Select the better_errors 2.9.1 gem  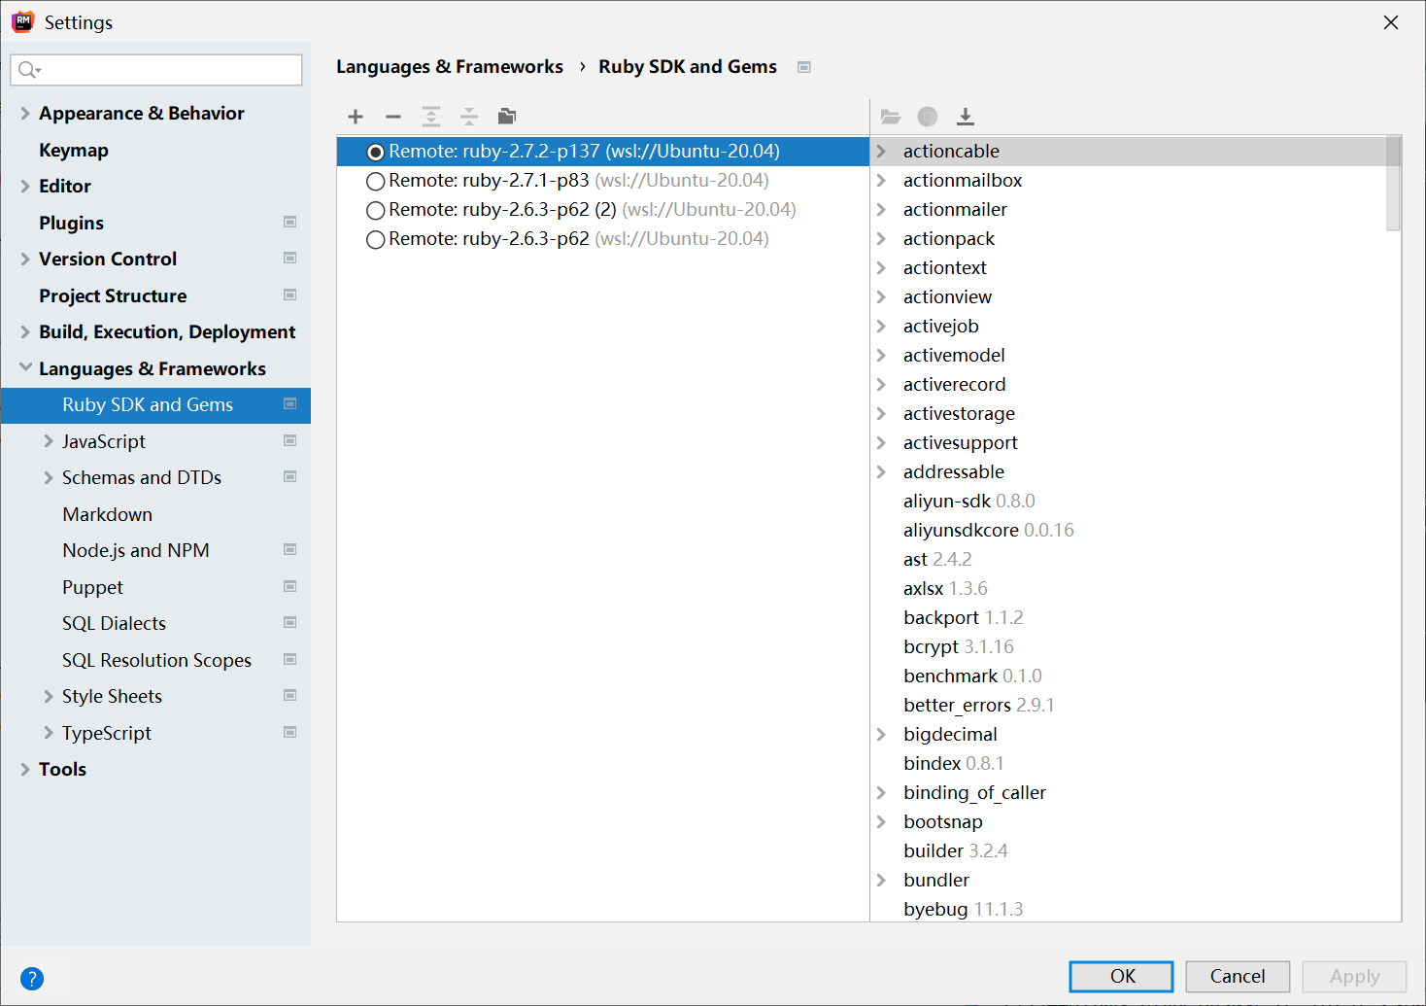point(978,705)
